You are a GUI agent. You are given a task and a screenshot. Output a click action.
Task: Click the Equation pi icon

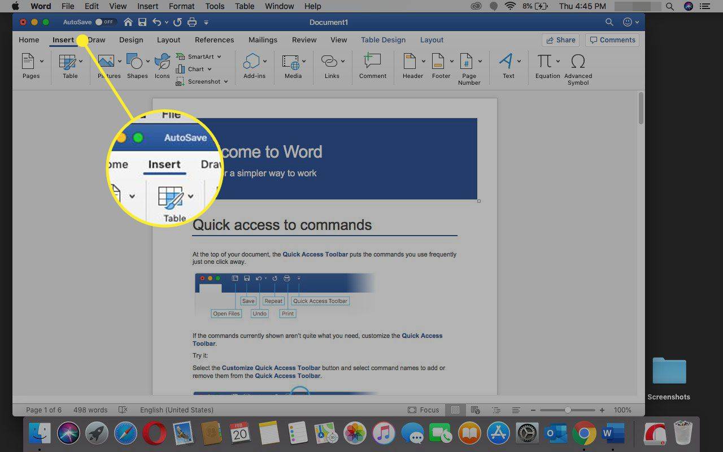[x=545, y=61]
